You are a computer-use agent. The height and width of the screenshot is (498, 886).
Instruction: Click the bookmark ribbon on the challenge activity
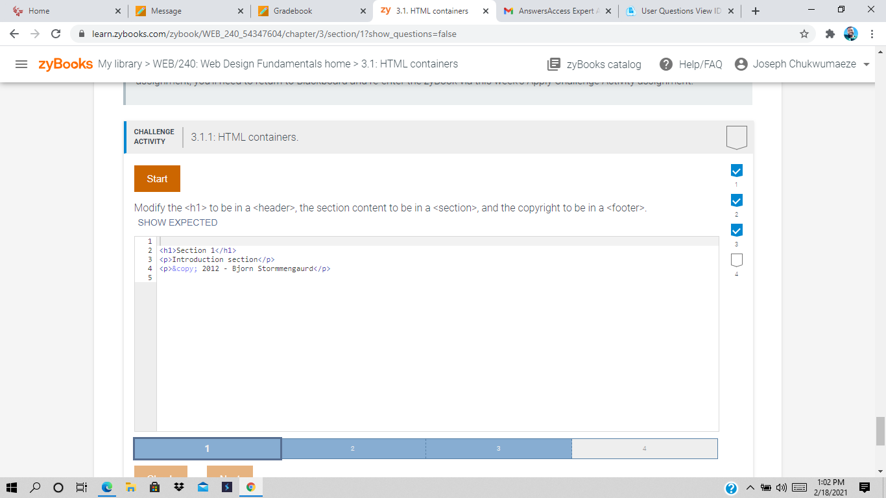tap(737, 137)
